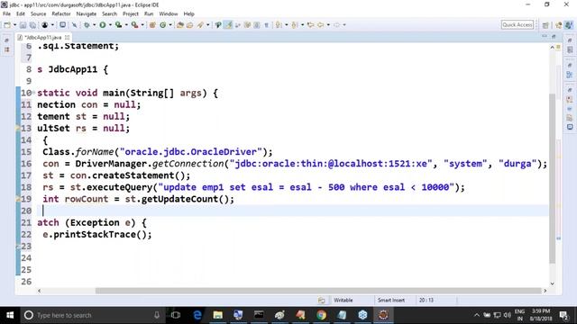Click in the Quick Access field
Screen dimensions: 577x324
tap(517, 24)
